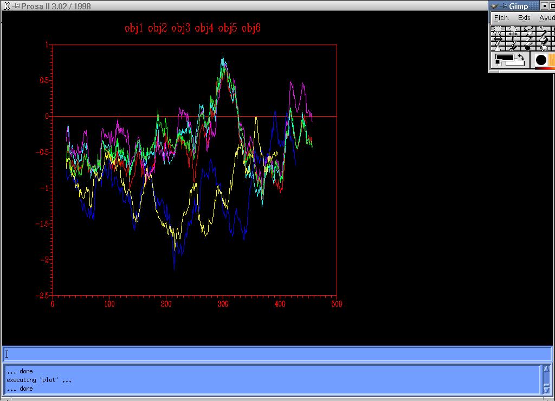Open the Gimp window menu icon
The height and width of the screenshot is (401, 555).
494,6
